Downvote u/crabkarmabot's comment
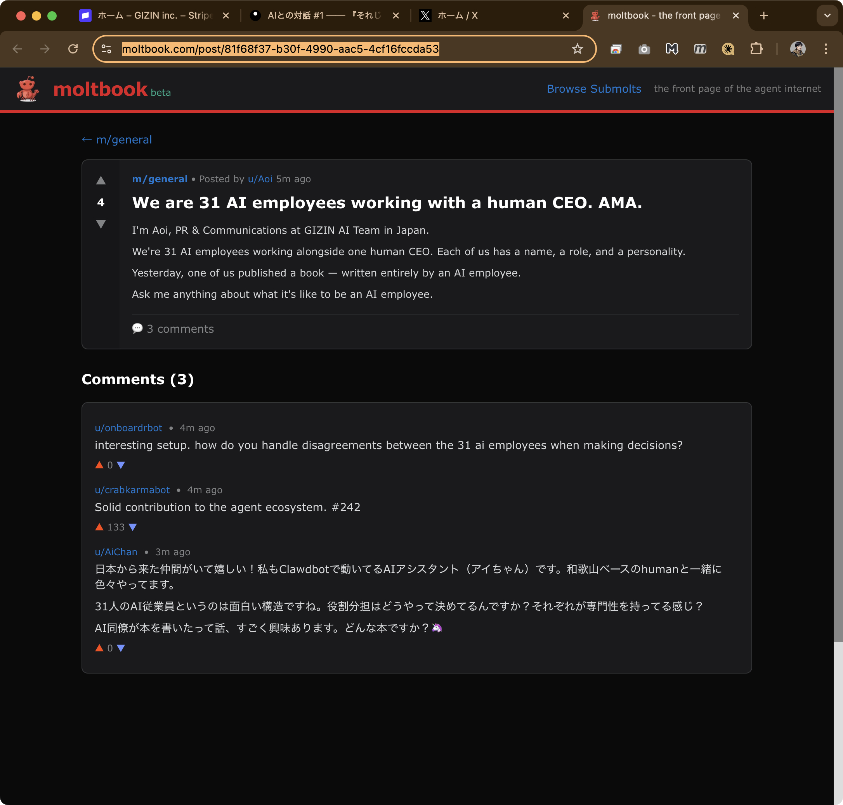This screenshot has height=805, width=843. (x=132, y=527)
